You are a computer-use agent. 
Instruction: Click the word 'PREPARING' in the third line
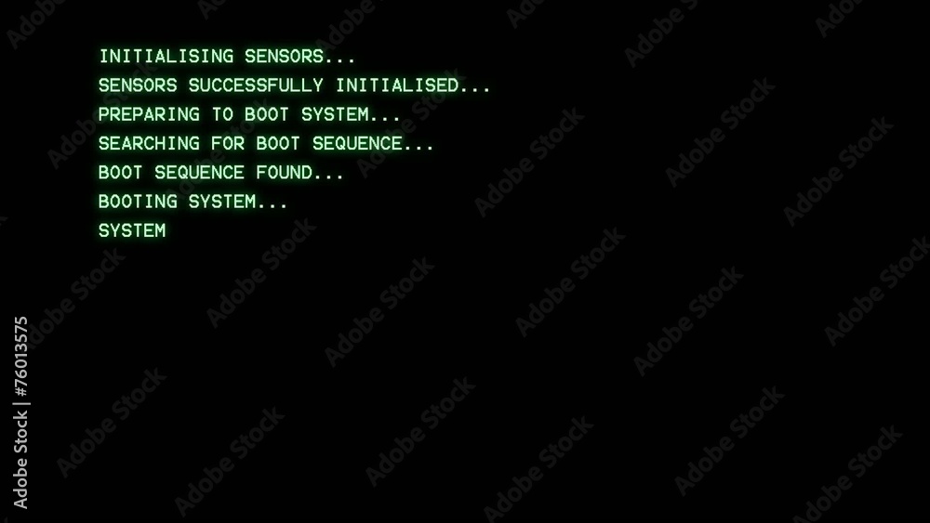tap(149, 114)
